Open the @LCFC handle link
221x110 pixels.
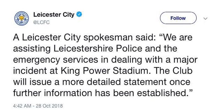point(41,22)
